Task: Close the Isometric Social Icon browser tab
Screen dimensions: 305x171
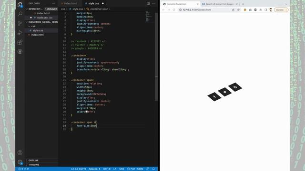Action: [198, 4]
